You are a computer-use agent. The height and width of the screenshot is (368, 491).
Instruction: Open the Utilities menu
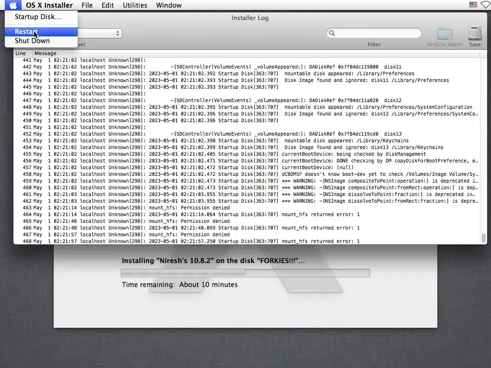click(135, 5)
